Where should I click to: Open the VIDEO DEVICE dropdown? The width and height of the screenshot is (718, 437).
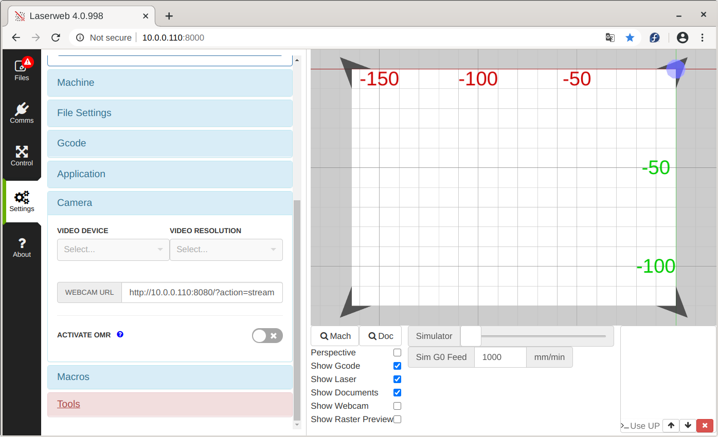point(113,250)
